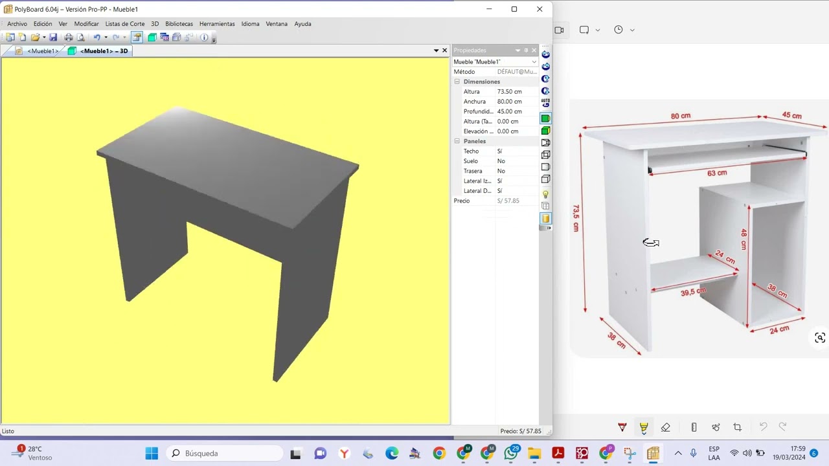Select the wireframe cube icon with hidden lines
This screenshot has height=466, width=829.
click(x=545, y=155)
